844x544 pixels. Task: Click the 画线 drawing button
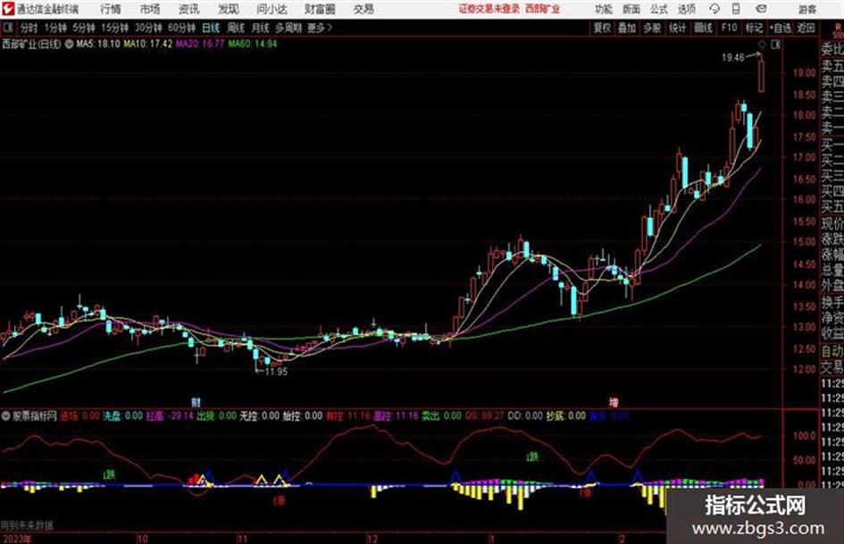pos(703,28)
